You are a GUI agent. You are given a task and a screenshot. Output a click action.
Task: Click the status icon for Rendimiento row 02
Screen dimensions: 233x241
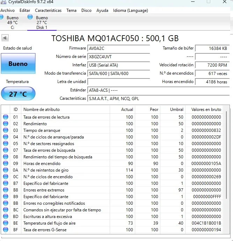click(x=6, y=123)
